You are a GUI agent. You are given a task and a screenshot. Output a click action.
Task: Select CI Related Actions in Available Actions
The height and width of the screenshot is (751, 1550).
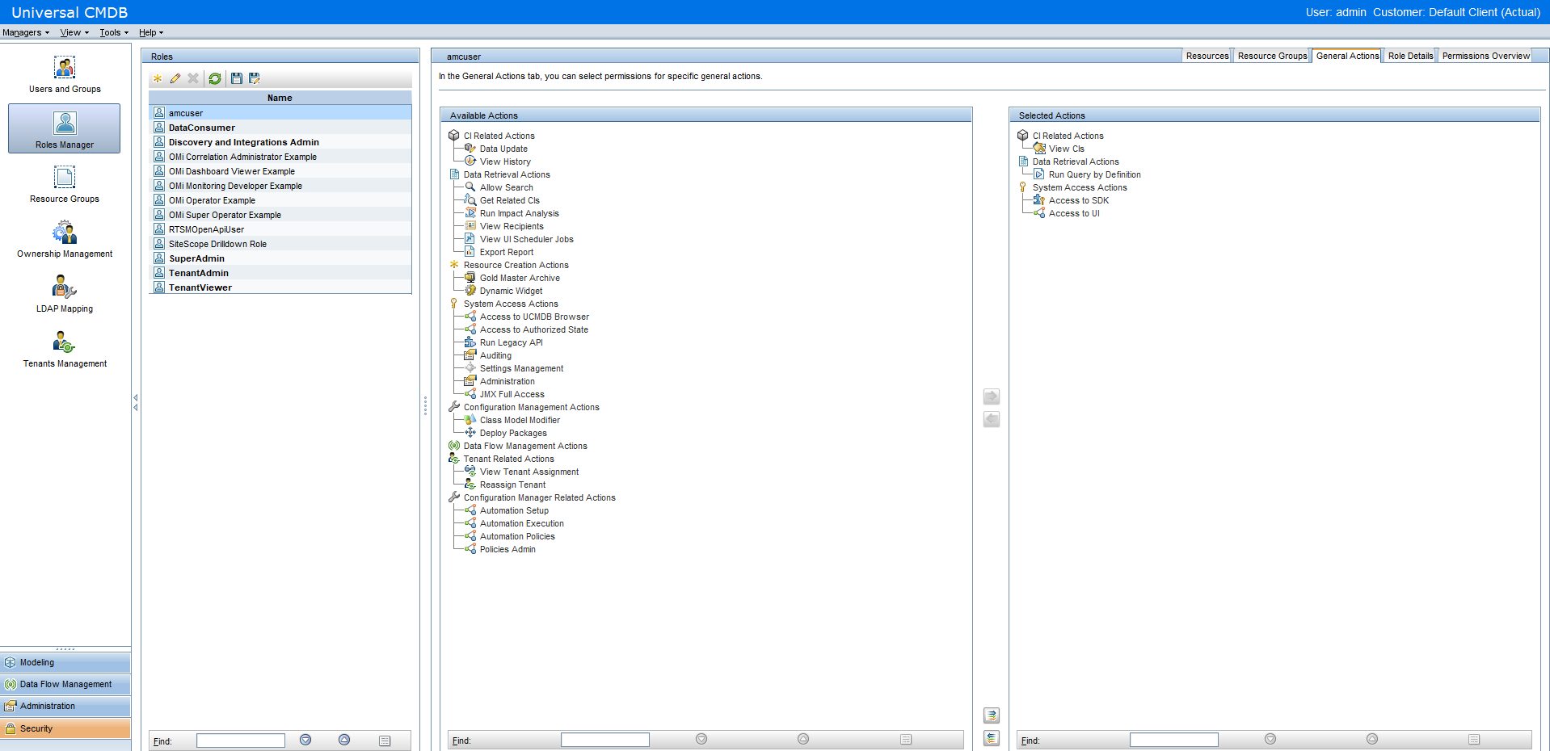pos(499,136)
